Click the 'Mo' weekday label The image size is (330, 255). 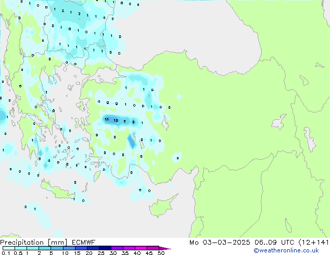tap(194, 243)
